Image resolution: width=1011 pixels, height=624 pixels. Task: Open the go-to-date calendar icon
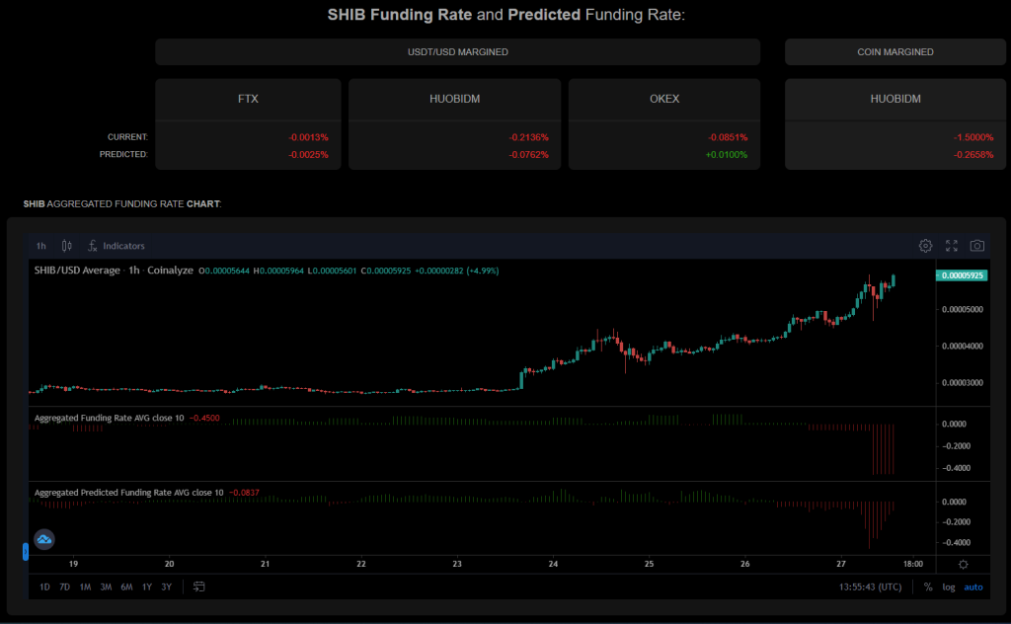[199, 586]
